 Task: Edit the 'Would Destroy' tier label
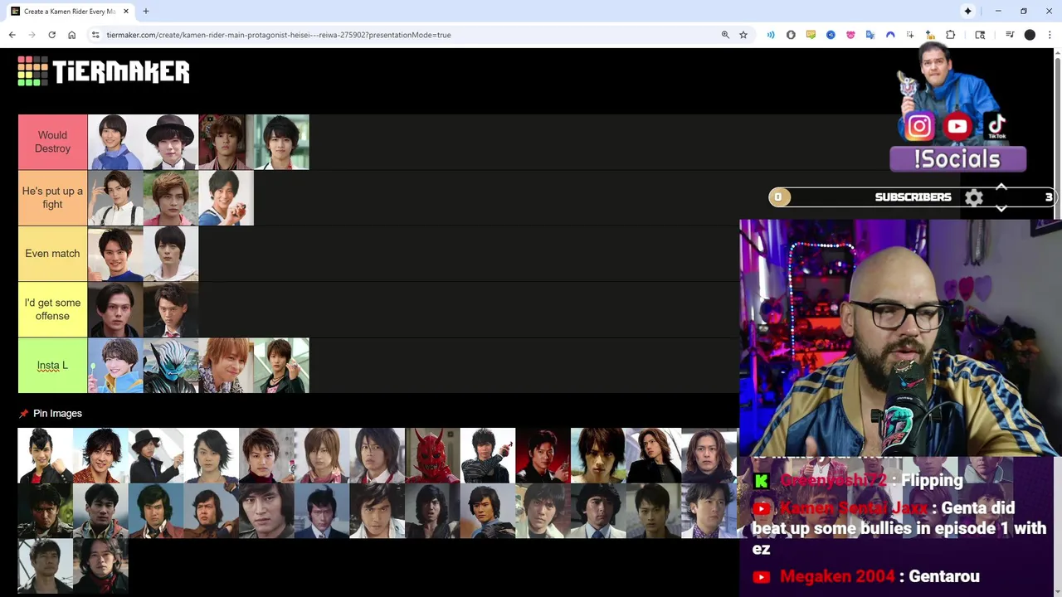tap(52, 142)
